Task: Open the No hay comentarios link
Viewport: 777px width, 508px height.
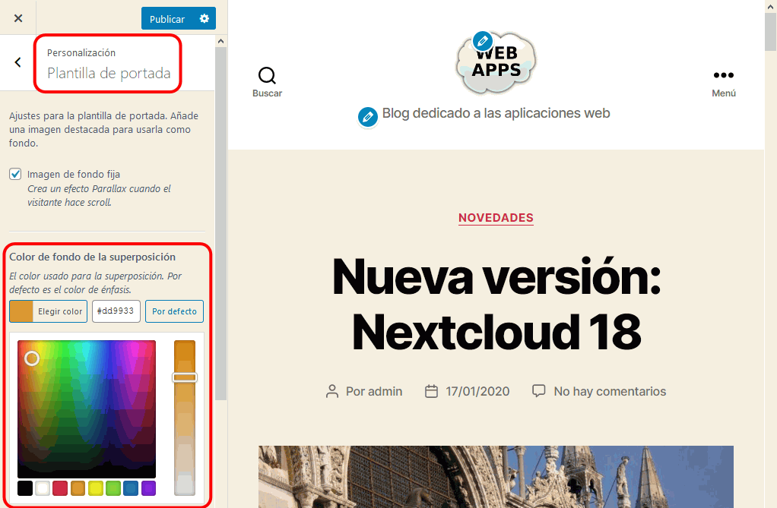Action: tap(610, 392)
